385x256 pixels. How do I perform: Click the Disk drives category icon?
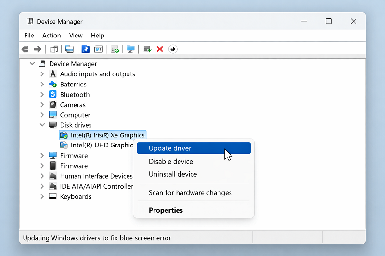pyautogui.click(x=53, y=125)
